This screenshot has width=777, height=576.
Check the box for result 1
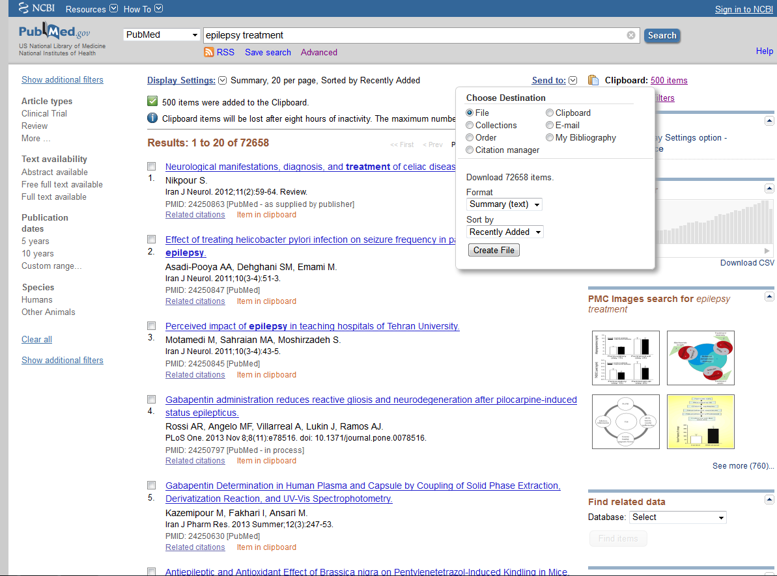click(152, 167)
